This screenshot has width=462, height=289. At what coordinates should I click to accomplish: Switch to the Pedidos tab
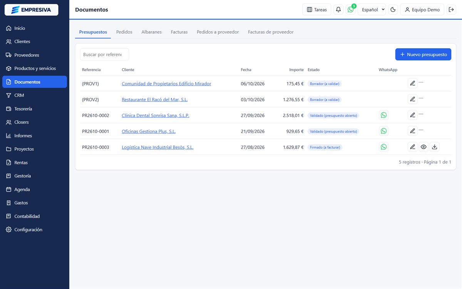tap(124, 32)
